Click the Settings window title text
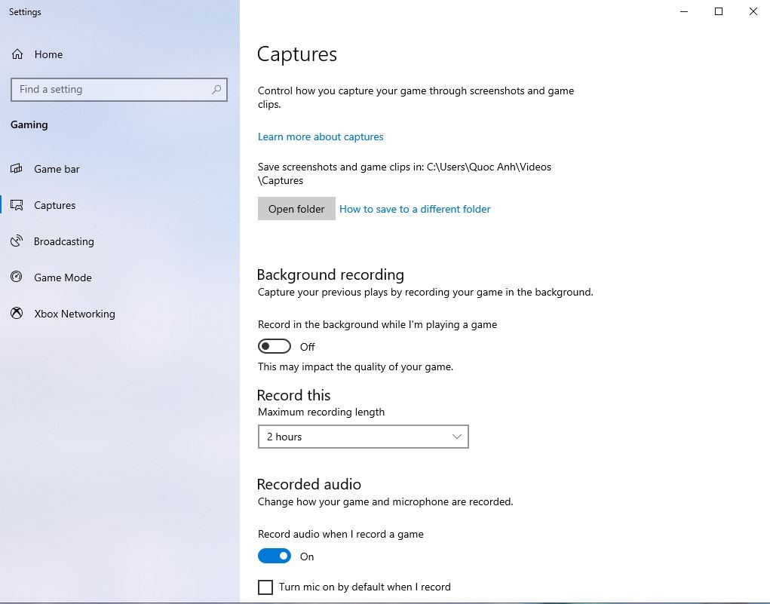Viewport: 770px width, 604px height. tap(25, 12)
